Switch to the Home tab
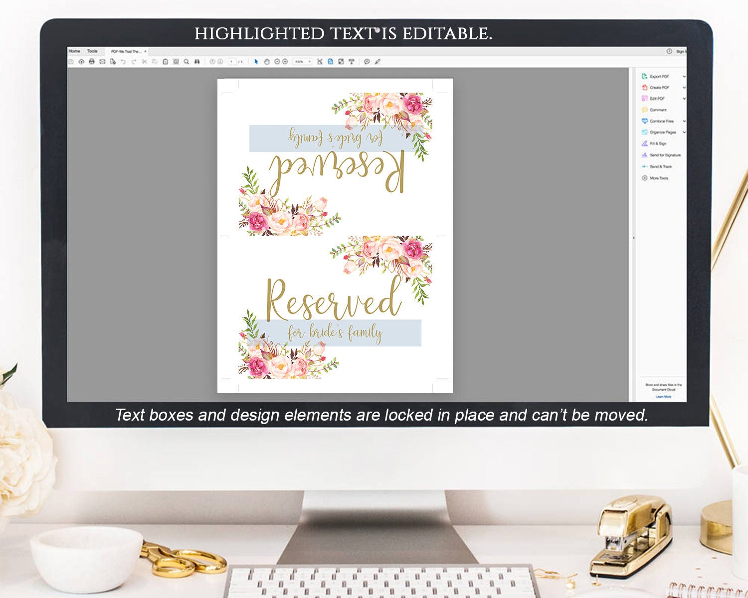 coord(74,51)
